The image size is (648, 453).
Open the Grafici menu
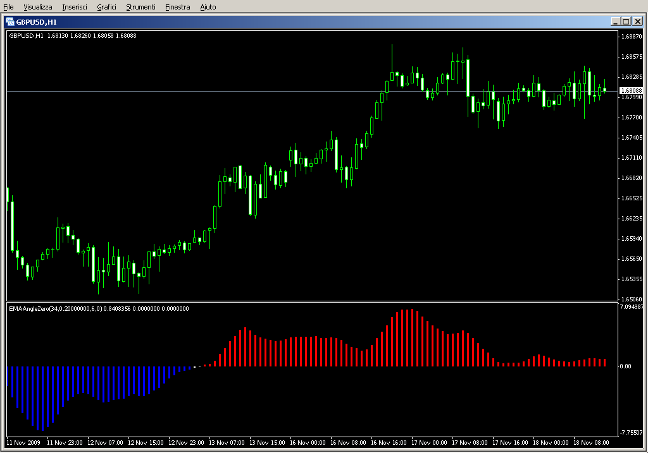coord(106,7)
